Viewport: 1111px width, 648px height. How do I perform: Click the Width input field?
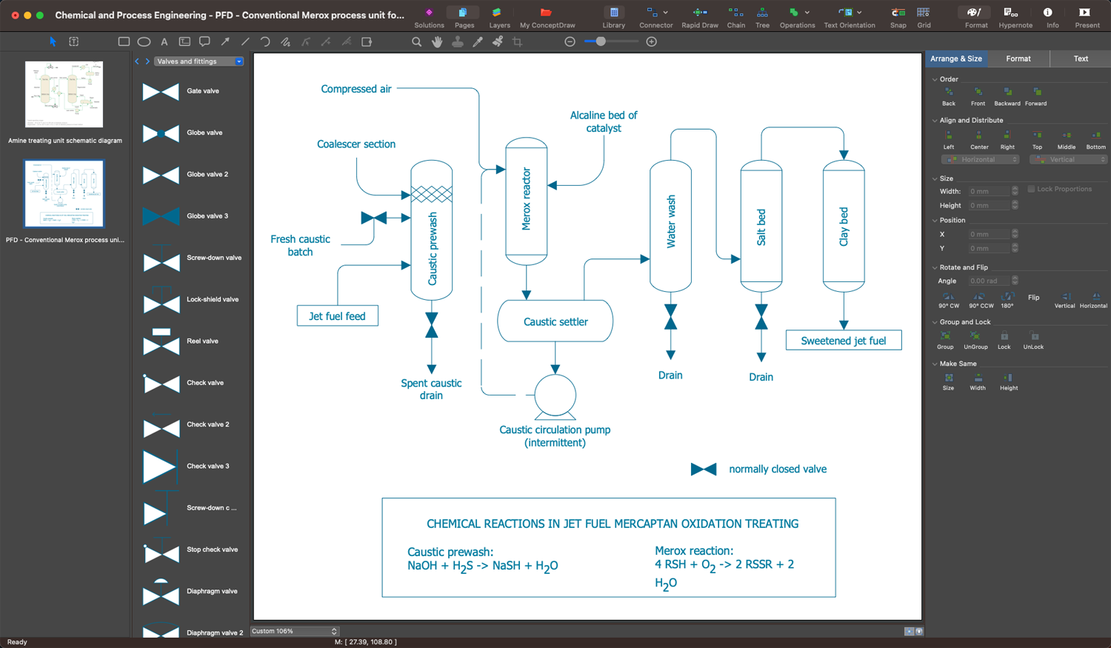tap(989, 191)
